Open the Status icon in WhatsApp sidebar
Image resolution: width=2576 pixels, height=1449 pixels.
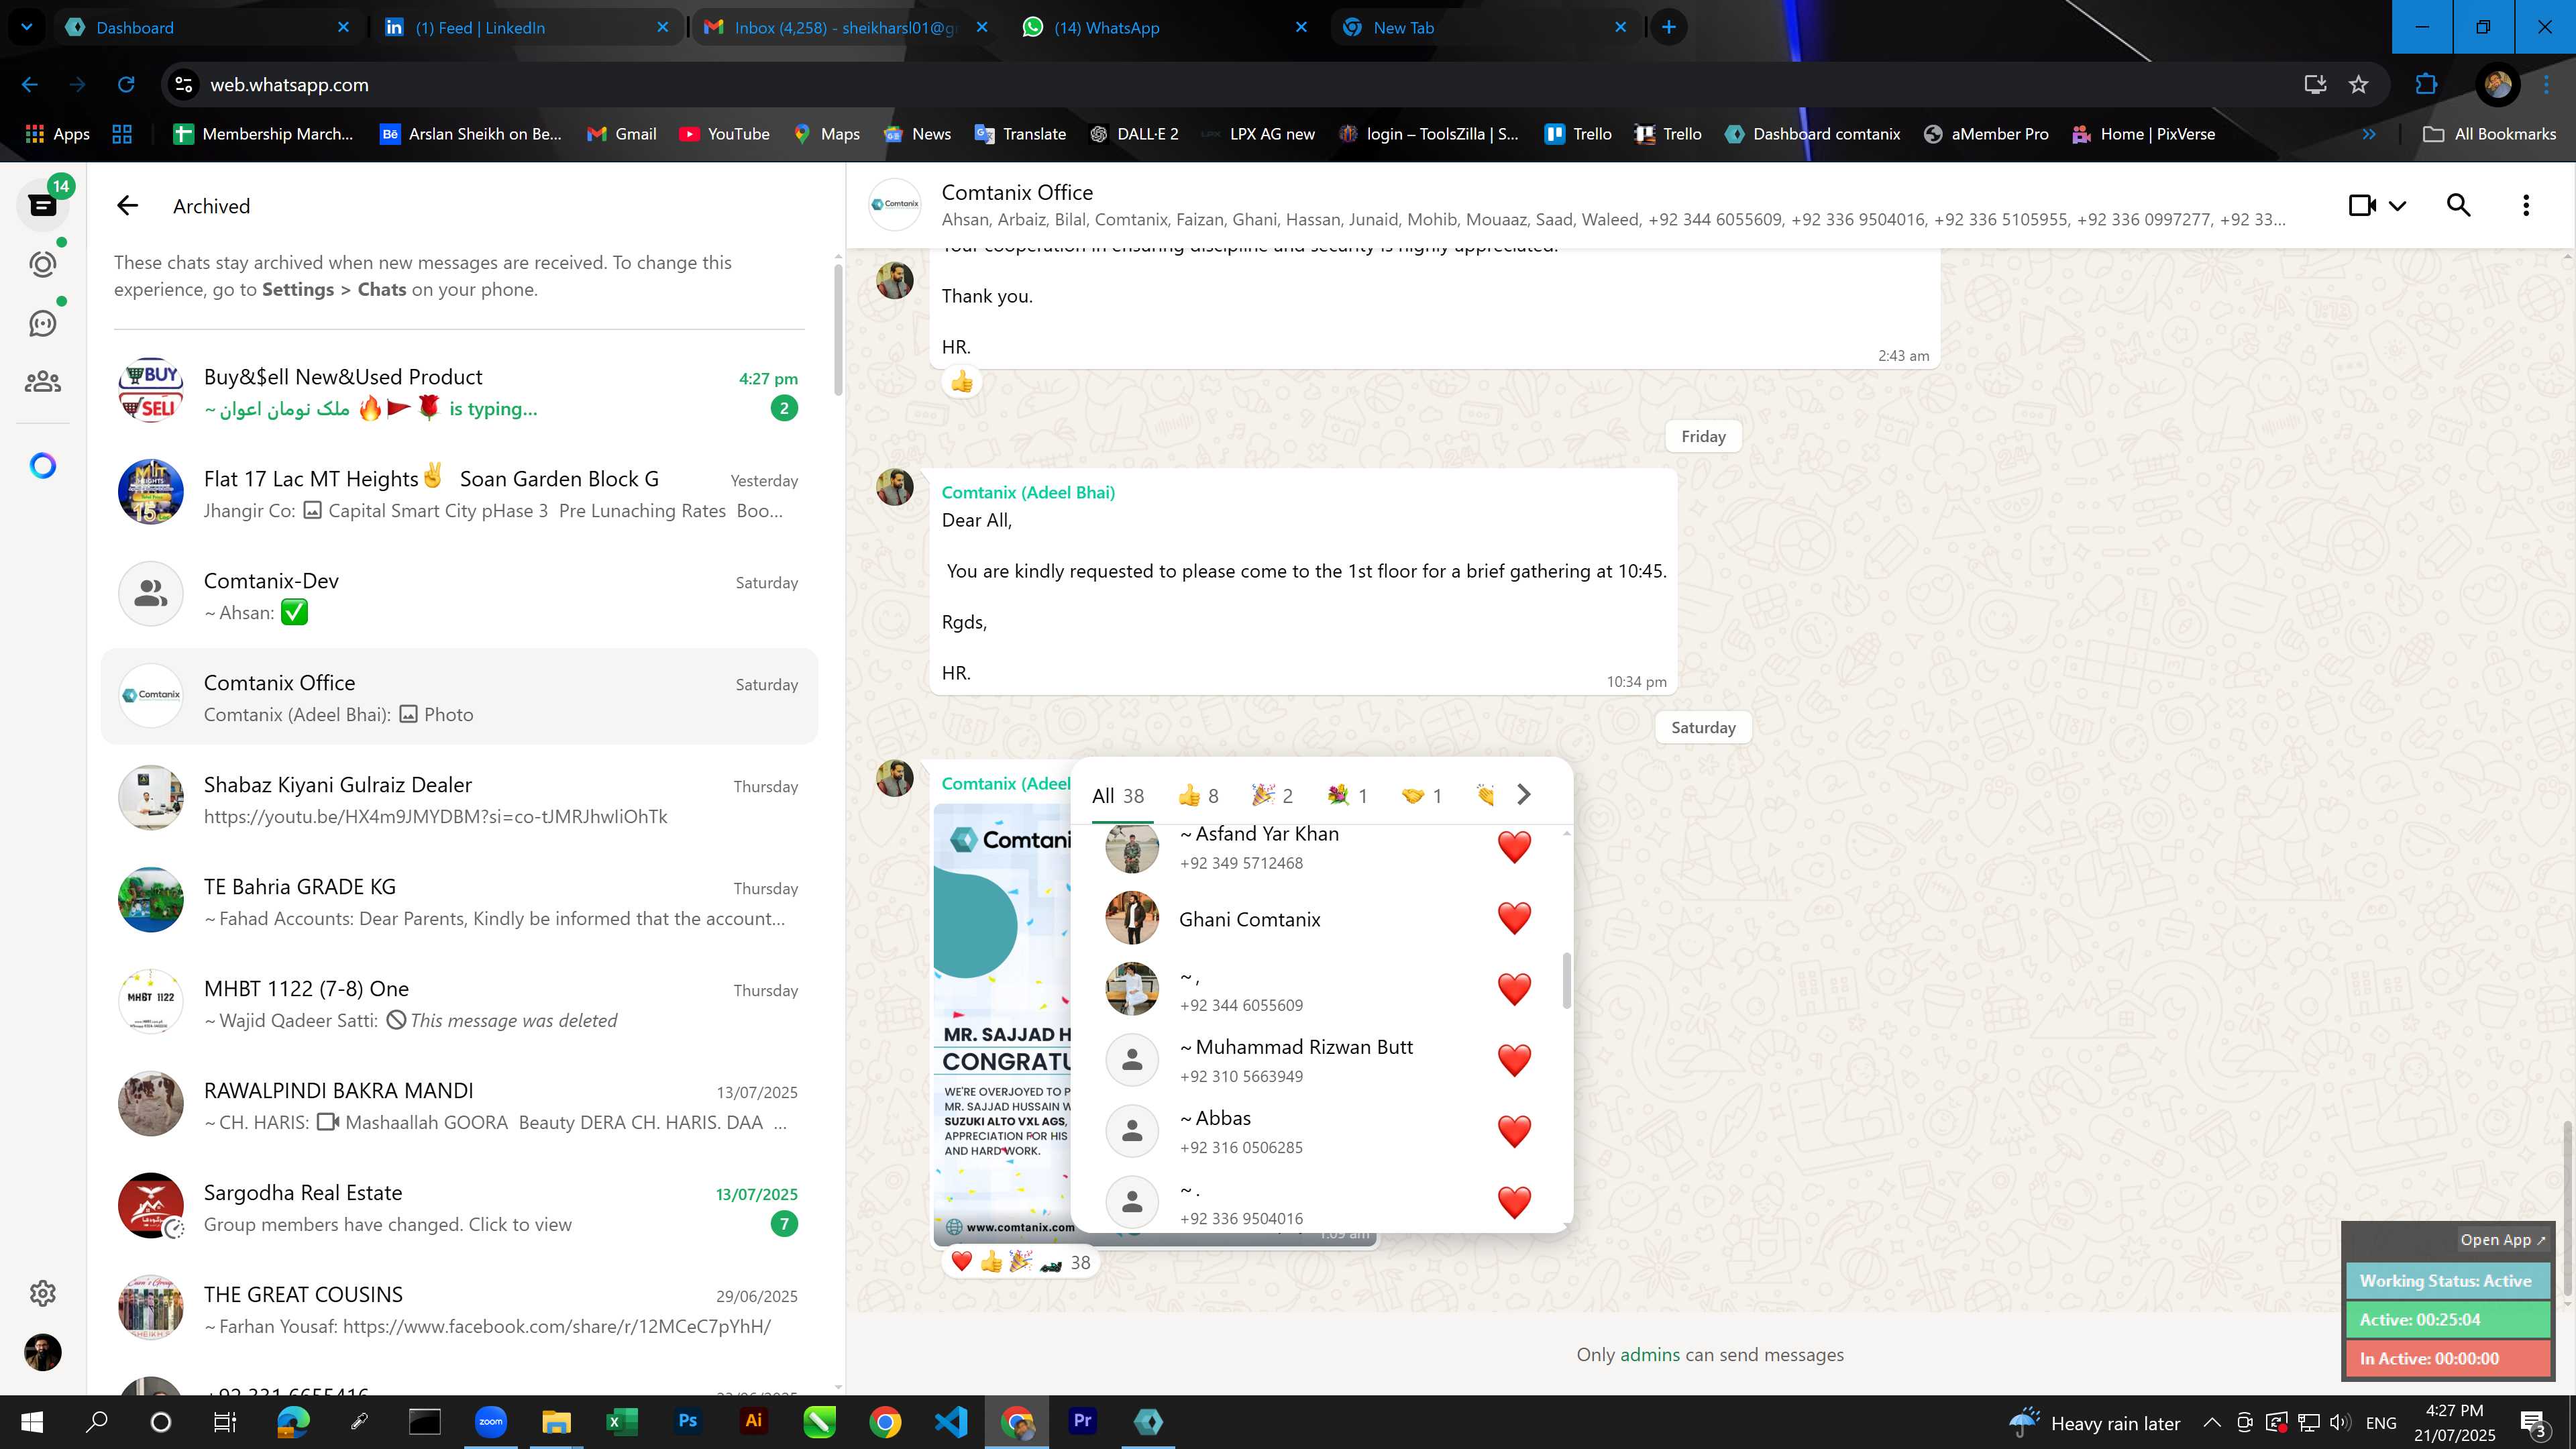pos(43,264)
